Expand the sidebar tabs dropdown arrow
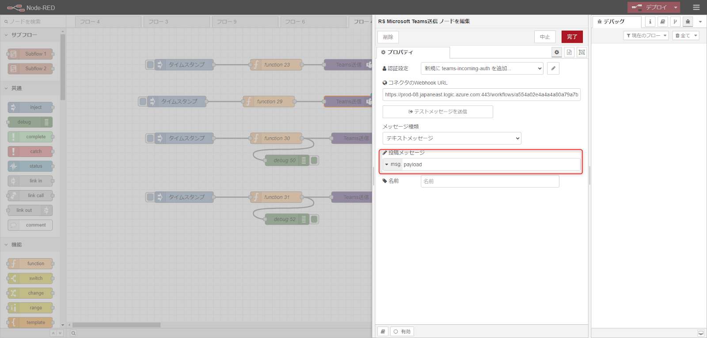This screenshot has height=338, width=707. (x=700, y=22)
